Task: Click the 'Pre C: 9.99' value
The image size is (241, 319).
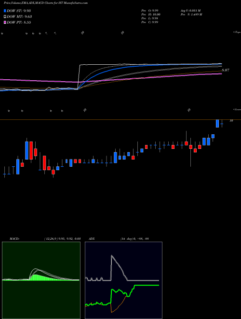Action: [x=150, y=22]
